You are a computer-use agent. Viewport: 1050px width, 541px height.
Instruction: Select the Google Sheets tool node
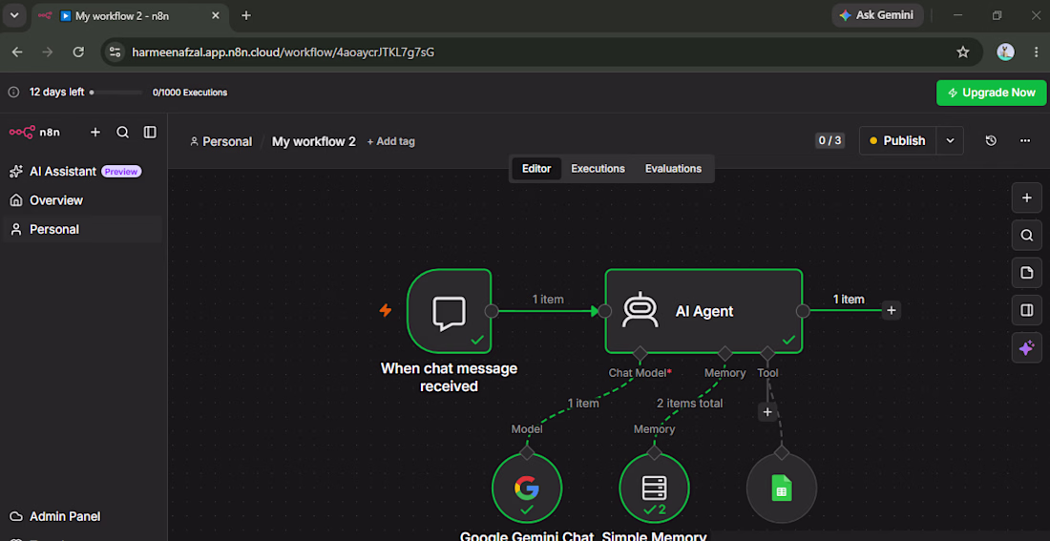tap(782, 488)
